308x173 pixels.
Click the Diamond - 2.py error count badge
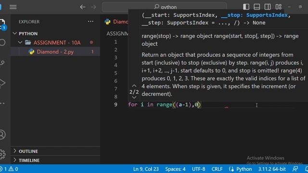[92, 51]
